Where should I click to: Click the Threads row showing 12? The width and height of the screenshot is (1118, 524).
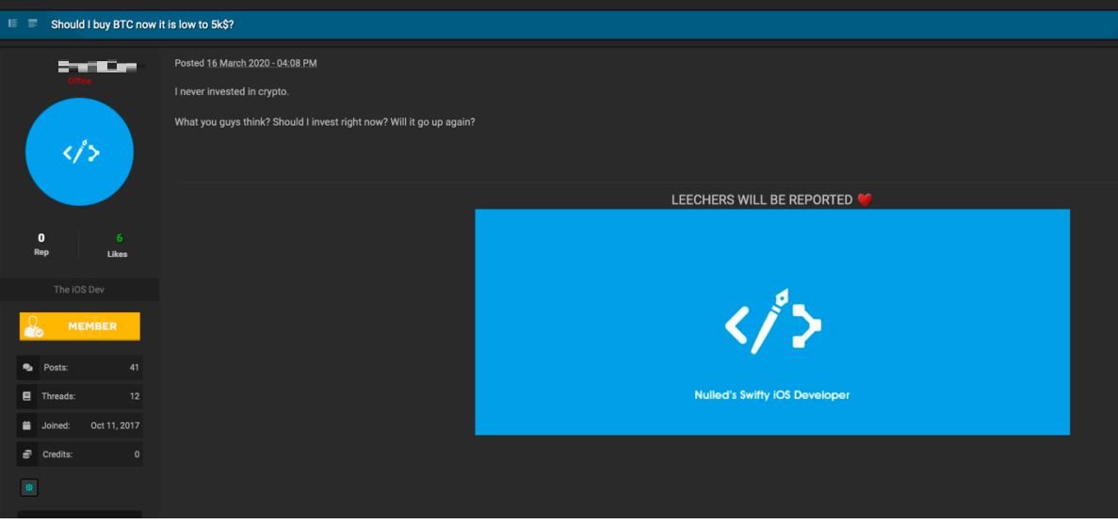[80, 397]
